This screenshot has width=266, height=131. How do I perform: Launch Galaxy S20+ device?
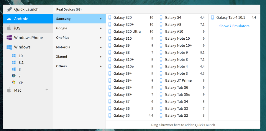pos(131,24)
